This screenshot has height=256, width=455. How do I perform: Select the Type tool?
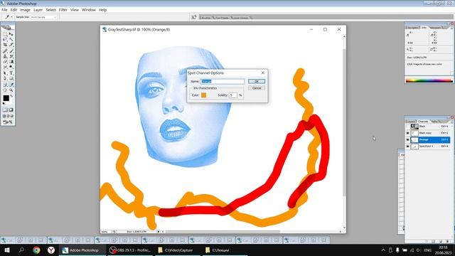(x=11, y=73)
